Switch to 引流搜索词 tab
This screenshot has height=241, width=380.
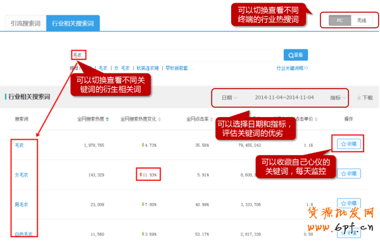pos(25,23)
